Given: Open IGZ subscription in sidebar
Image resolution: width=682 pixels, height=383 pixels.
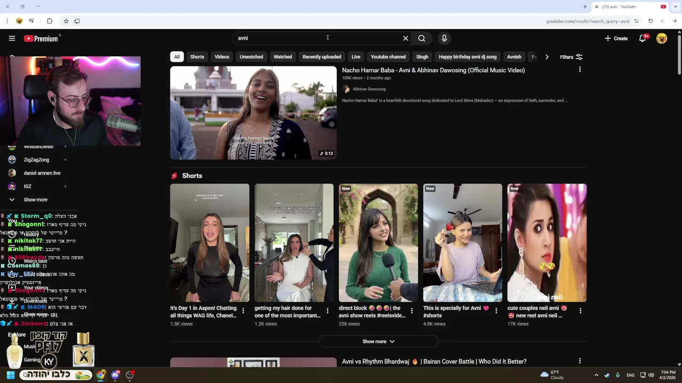Looking at the screenshot, I should 28,186.
